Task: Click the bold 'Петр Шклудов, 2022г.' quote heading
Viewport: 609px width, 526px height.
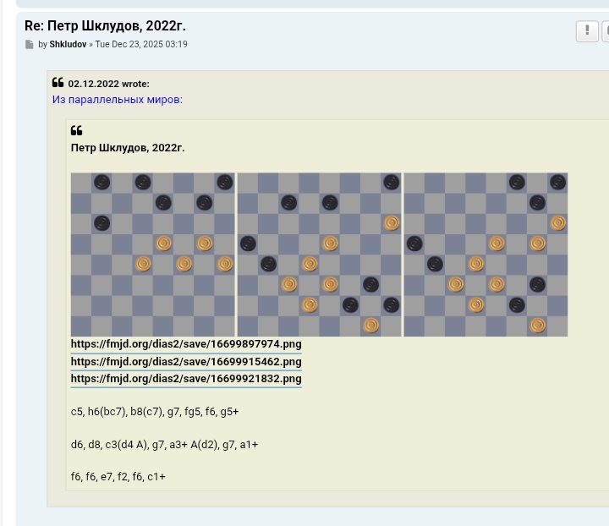Action: [128, 148]
